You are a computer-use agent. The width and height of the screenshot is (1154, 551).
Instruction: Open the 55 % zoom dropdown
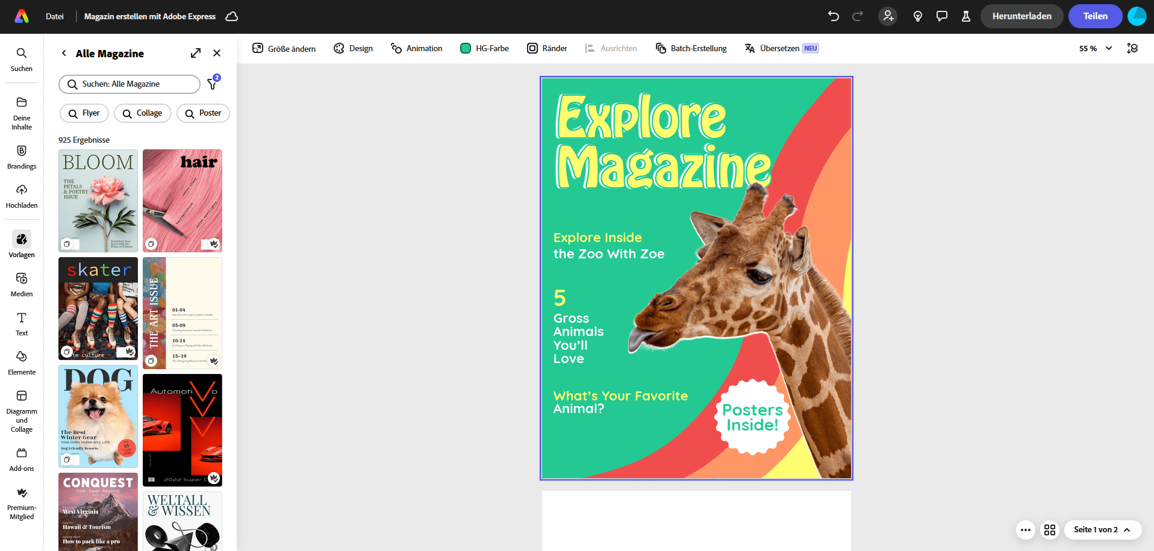(1096, 48)
